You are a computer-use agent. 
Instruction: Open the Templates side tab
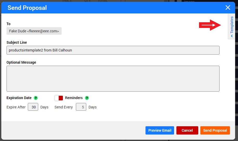coord(232,25)
